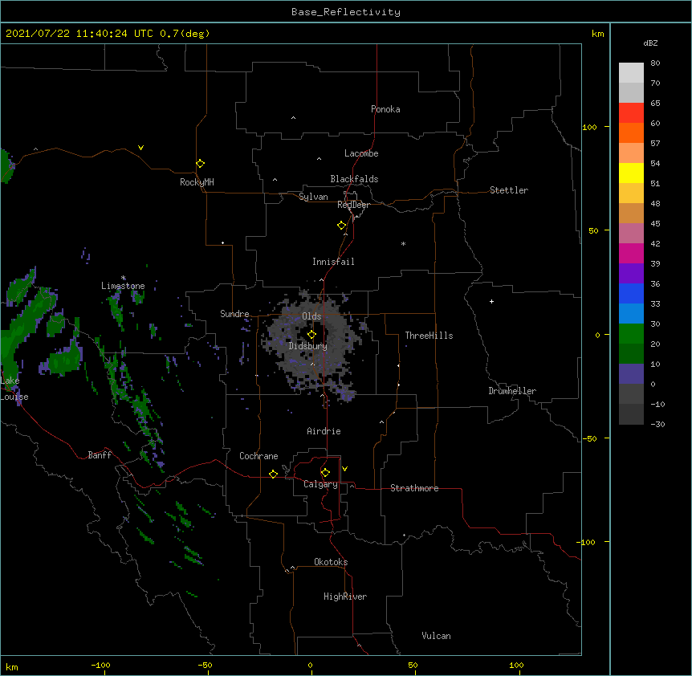Image resolution: width=692 pixels, height=676 pixels.
Task: Click the Okotoks city label
Action: click(x=331, y=562)
